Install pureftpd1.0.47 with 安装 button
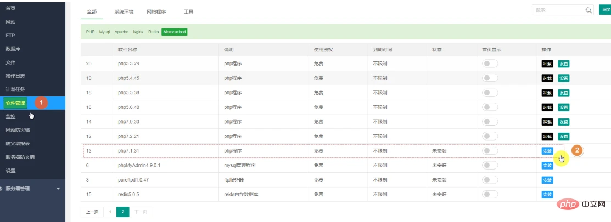 [x=547, y=180]
